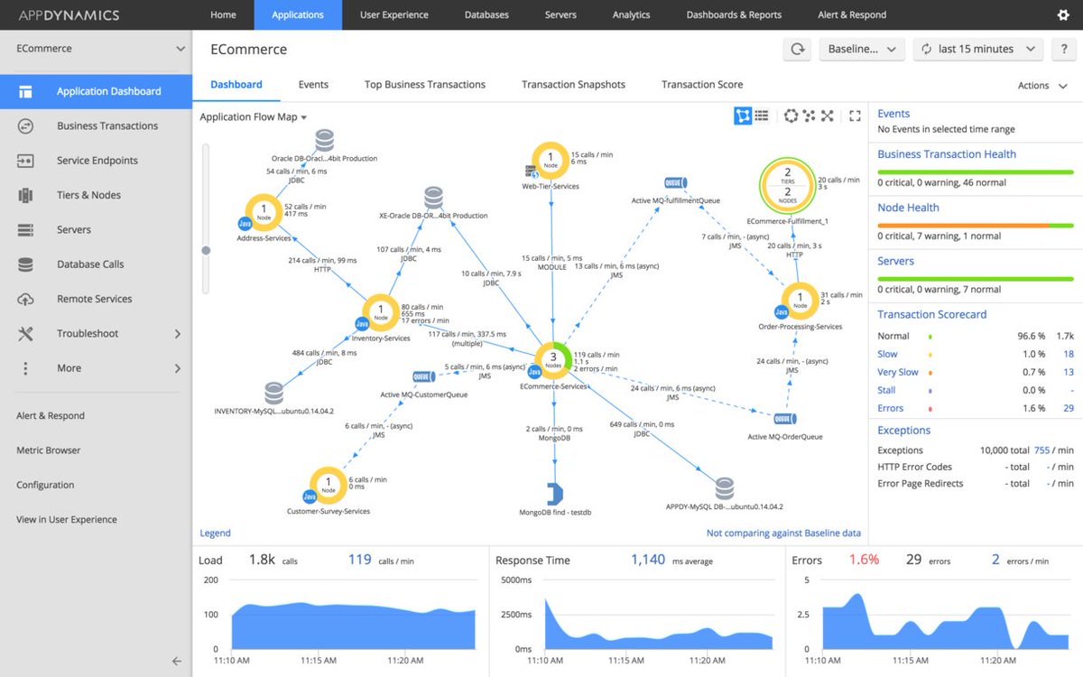1083x677 pixels.
Task: Open the Application Flow Map dropdown
Action: click(254, 117)
